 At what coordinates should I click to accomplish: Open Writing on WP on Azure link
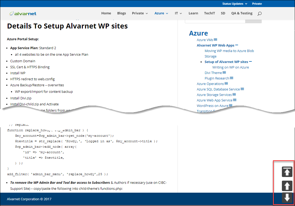pos(230,67)
